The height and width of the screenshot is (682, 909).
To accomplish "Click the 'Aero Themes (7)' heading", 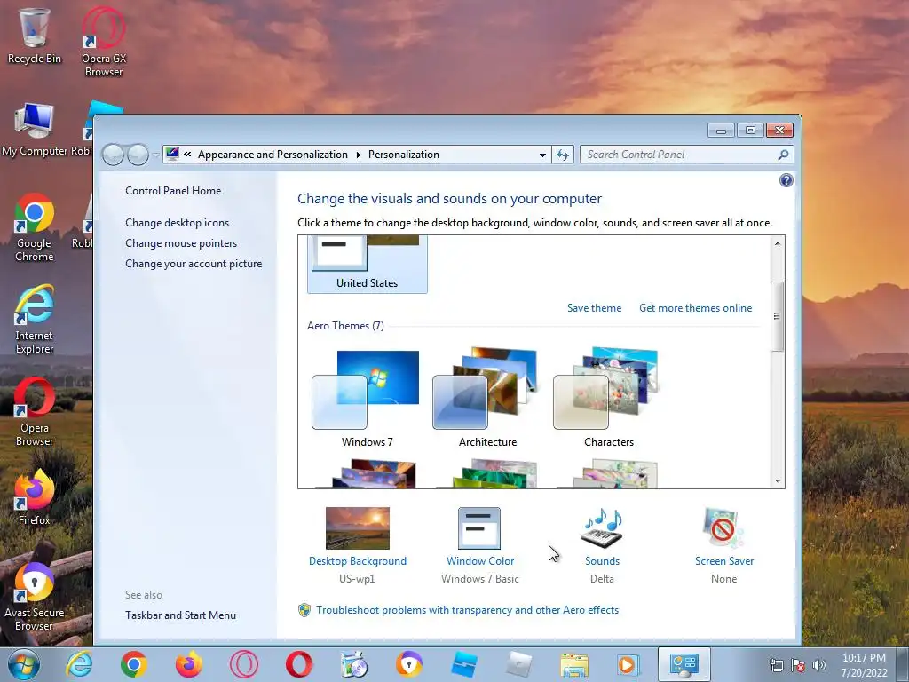I will [x=345, y=326].
